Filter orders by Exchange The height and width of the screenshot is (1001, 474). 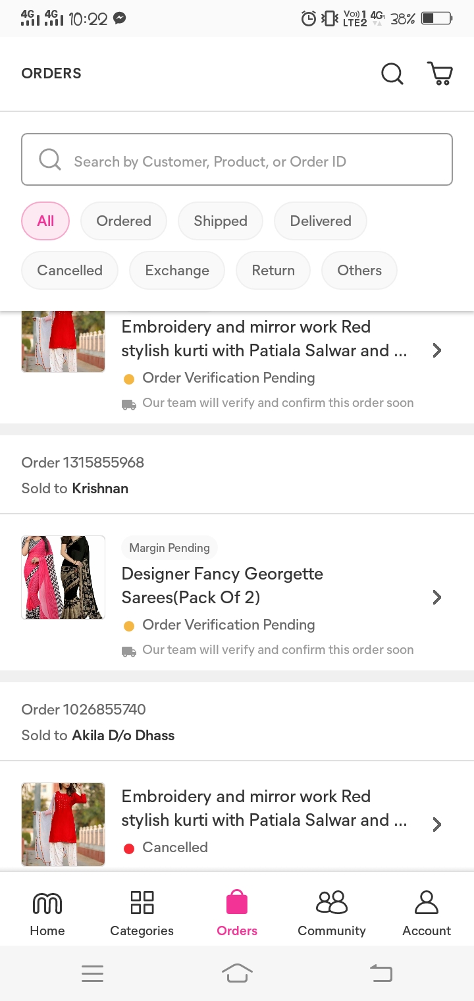[177, 271]
